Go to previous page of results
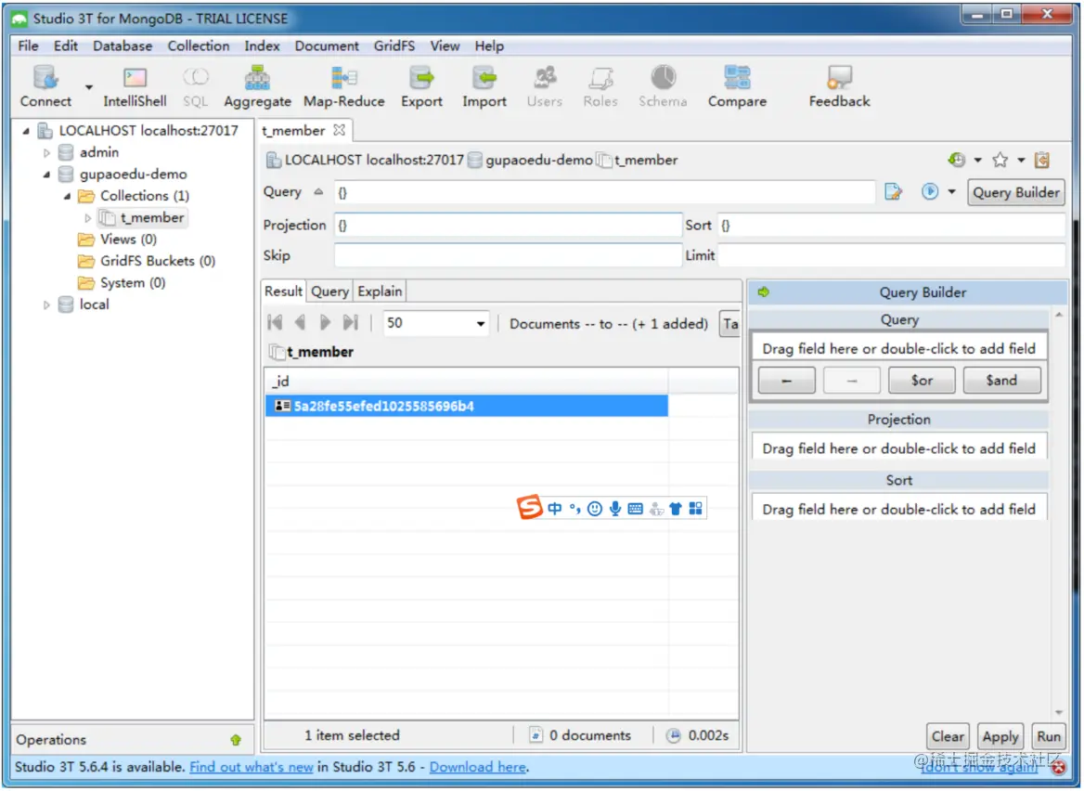The height and width of the screenshot is (791, 1084). coord(300,322)
